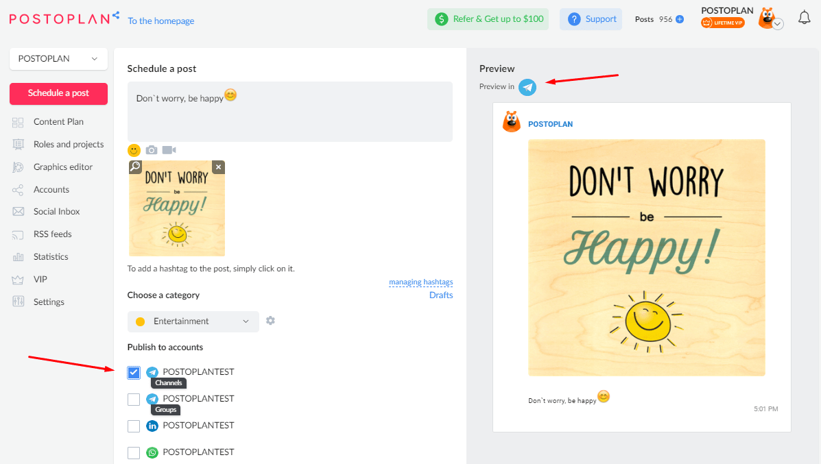
Task: Check the Telegram Groups POSTOPLANTEST checkbox
Action: (134, 400)
